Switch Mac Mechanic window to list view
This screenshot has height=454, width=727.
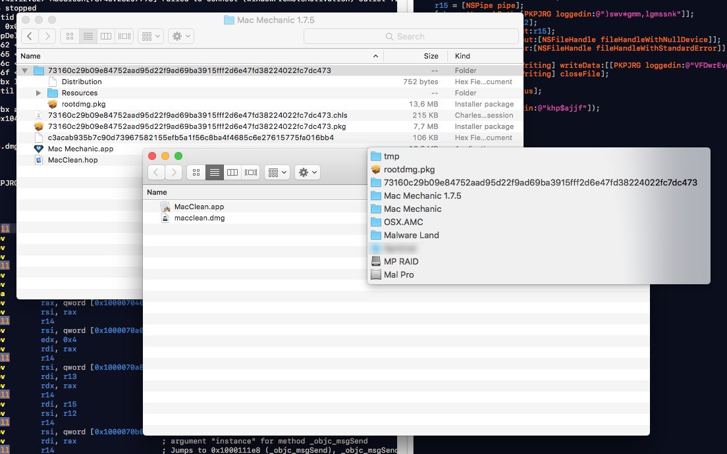click(x=88, y=36)
